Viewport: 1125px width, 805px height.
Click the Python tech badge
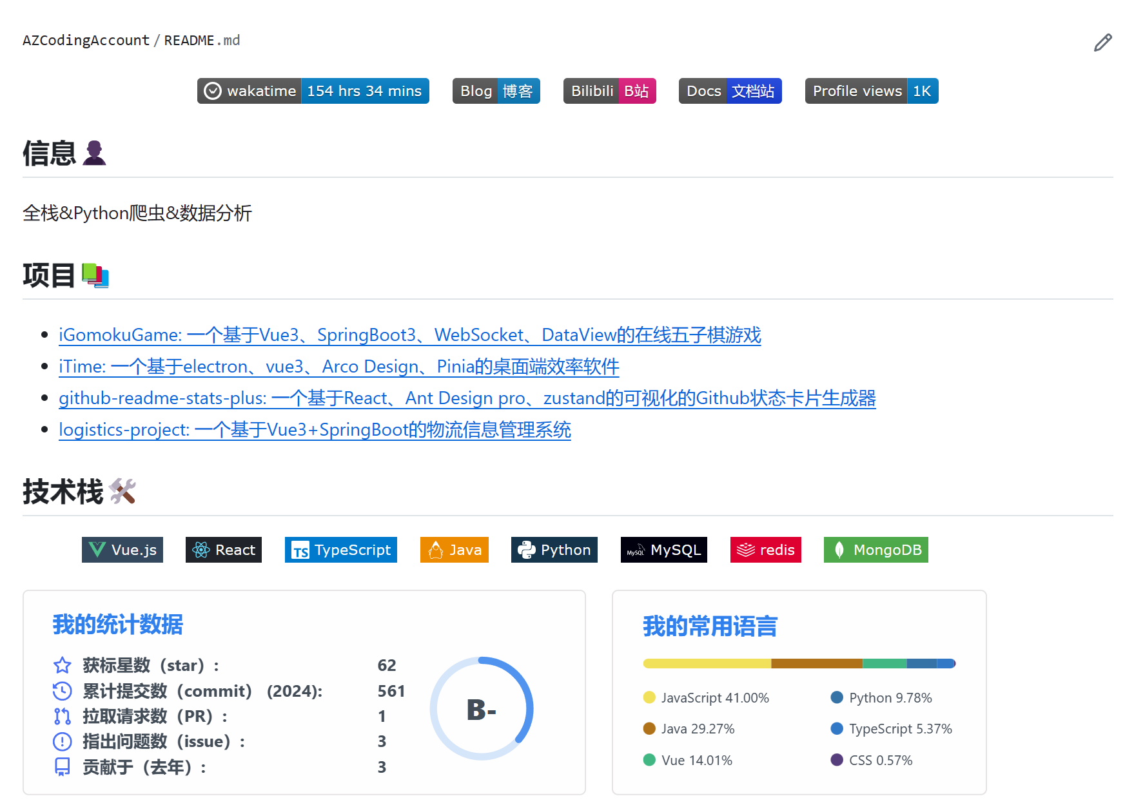tap(554, 550)
